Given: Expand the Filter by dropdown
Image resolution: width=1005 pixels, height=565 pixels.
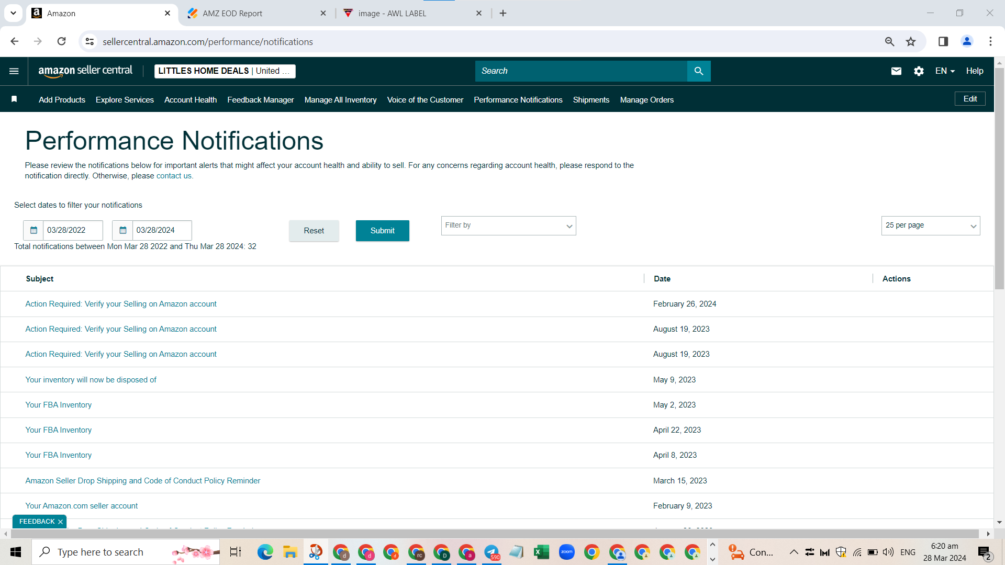Looking at the screenshot, I should click(x=508, y=226).
